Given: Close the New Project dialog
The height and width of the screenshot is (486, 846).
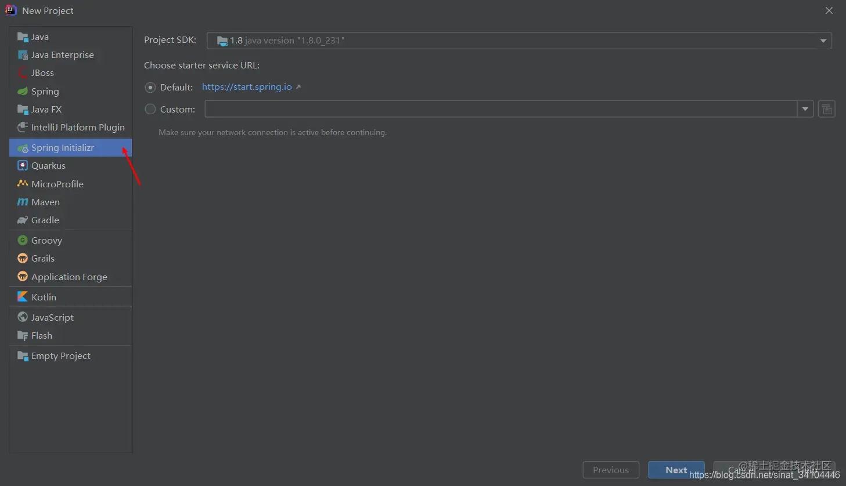Looking at the screenshot, I should (x=829, y=10).
